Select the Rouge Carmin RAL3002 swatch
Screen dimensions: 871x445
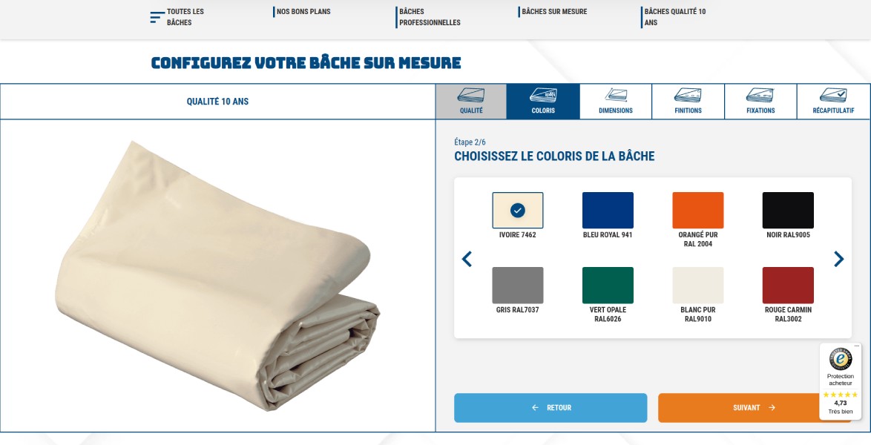point(788,285)
